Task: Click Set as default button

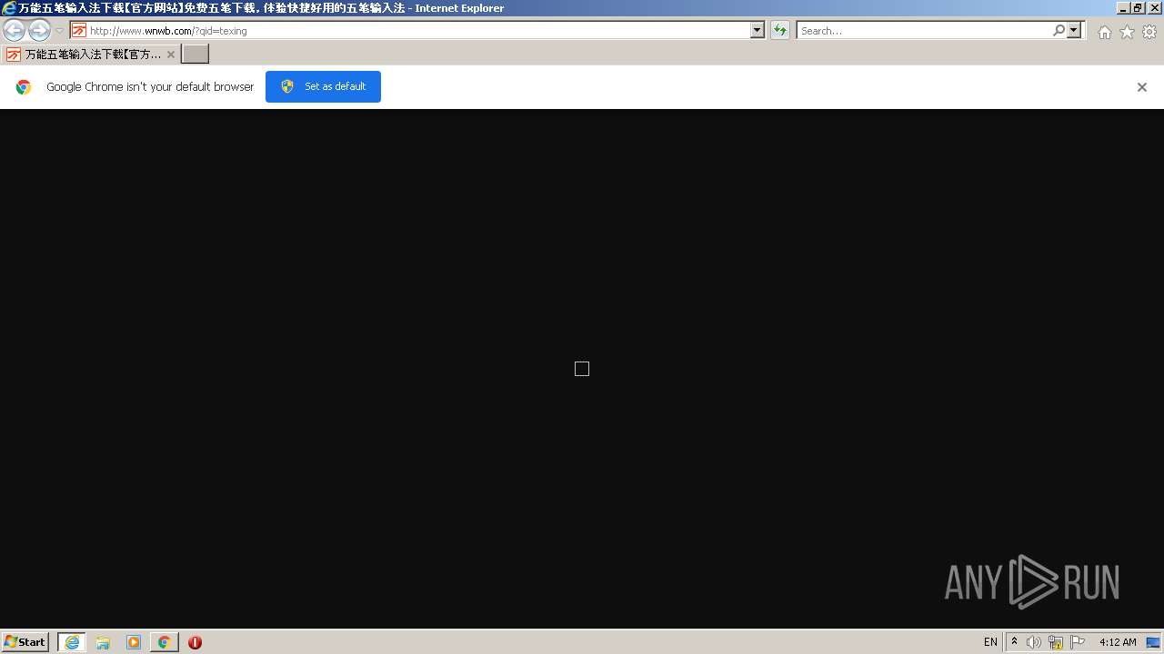Action: click(x=323, y=86)
